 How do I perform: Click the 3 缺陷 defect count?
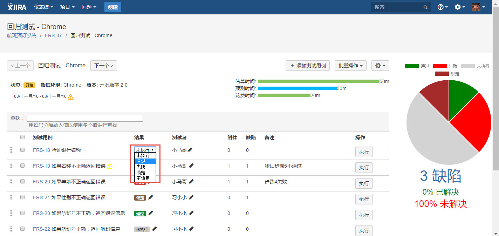click(440, 176)
